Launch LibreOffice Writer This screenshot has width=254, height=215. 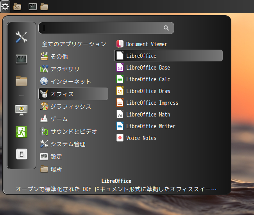point(168,126)
